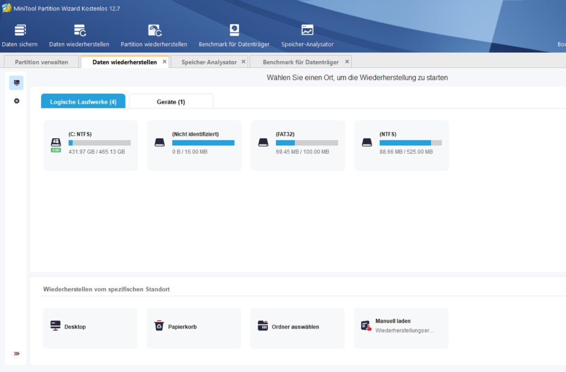Click the FAT32 usage bar
566x372 pixels.
point(307,143)
